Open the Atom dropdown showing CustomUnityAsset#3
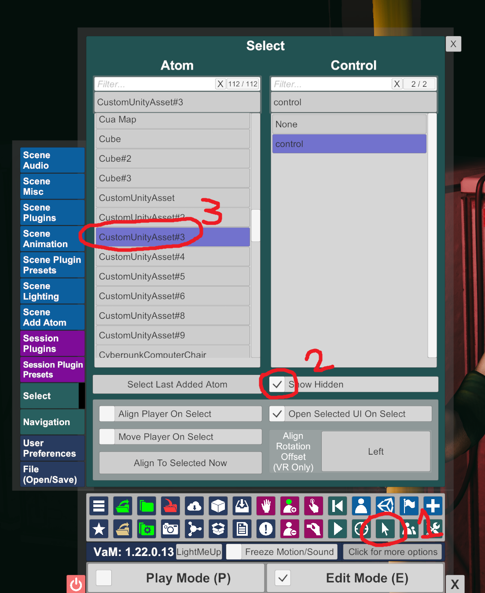 tap(177, 102)
